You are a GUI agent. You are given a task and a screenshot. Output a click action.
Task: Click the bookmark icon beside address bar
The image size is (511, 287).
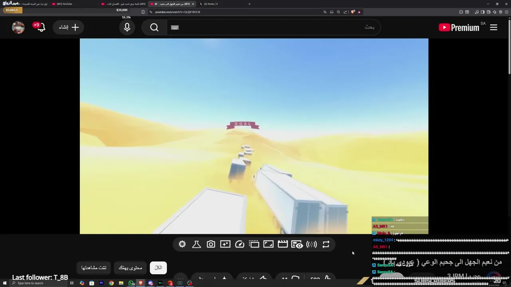tap(143, 12)
